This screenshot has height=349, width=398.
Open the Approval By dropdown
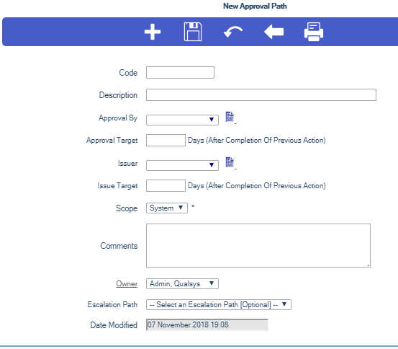coord(182,120)
